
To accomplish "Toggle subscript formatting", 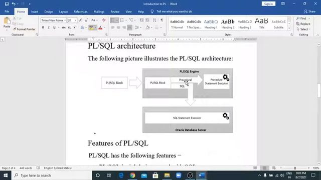I will [69, 27].
